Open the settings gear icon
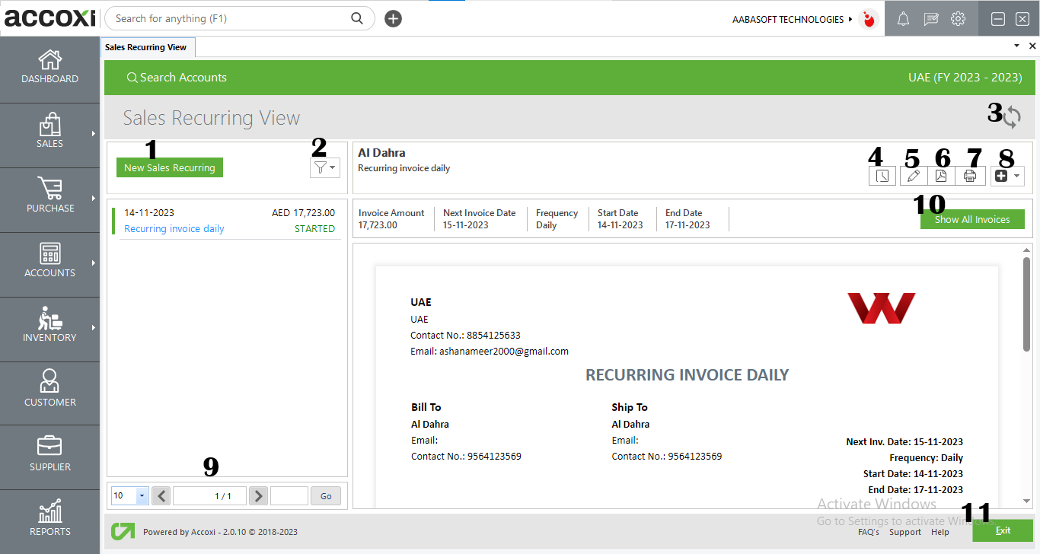 point(957,18)
